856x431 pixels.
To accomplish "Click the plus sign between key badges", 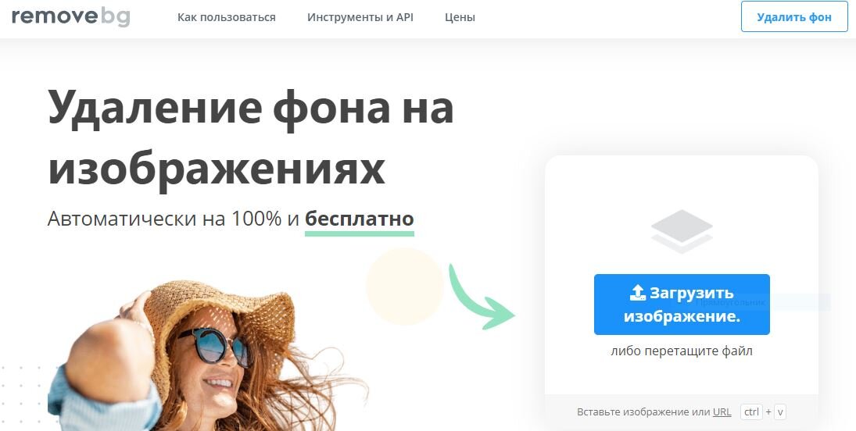I will [768, 412].
